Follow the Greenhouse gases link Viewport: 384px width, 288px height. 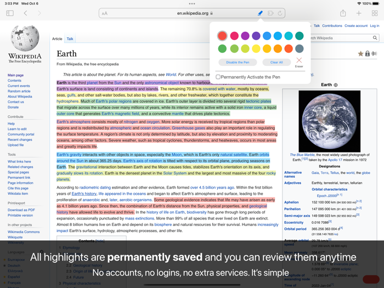point(189,128)
